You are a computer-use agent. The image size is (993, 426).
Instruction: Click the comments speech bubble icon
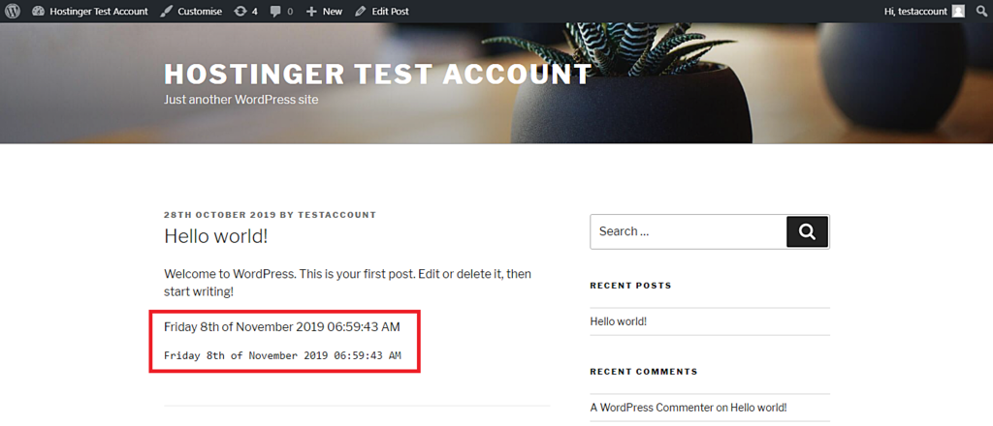coord(275,12)
